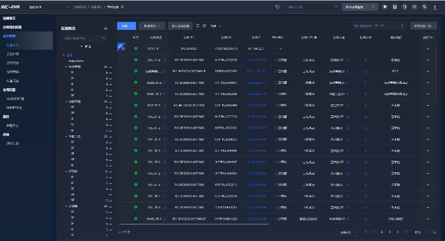Select the checkbox for row 172.21.254.160
The width and height of the screenshot is (445, 241).
tap(123, 207)
